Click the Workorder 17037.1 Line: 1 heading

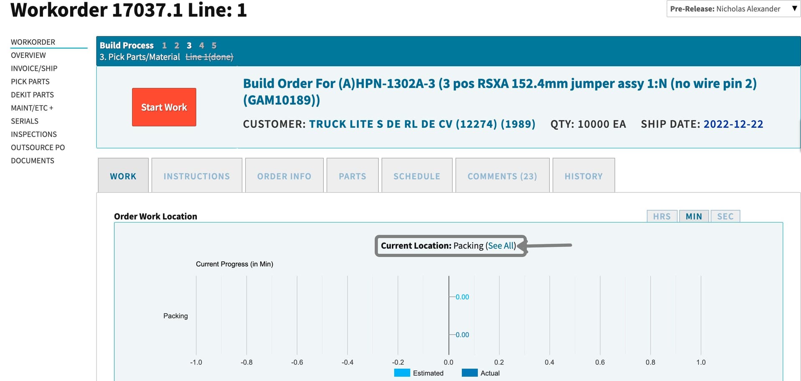coord(129,10)
